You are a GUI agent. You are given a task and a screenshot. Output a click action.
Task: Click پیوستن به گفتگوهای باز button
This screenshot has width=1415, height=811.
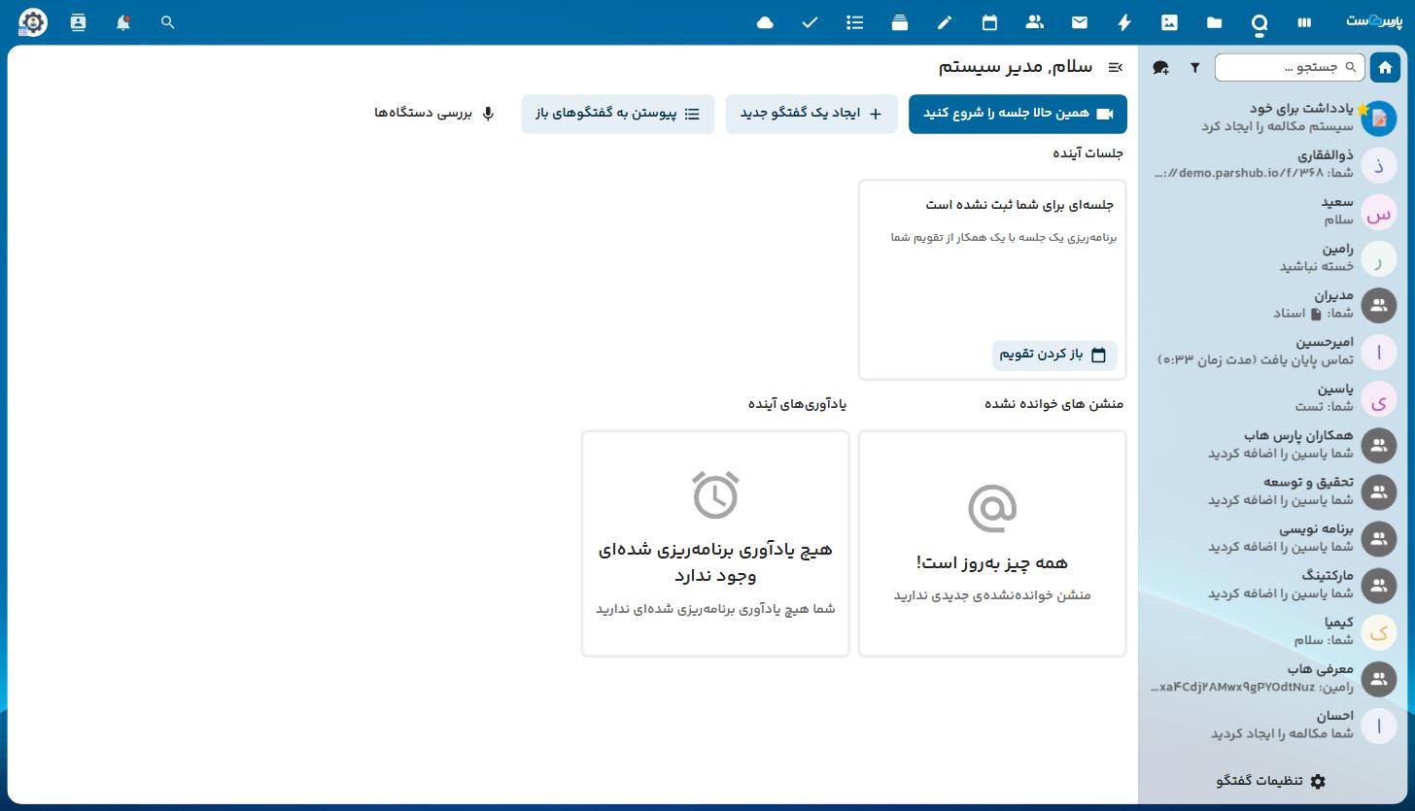[x=617, y=114]
